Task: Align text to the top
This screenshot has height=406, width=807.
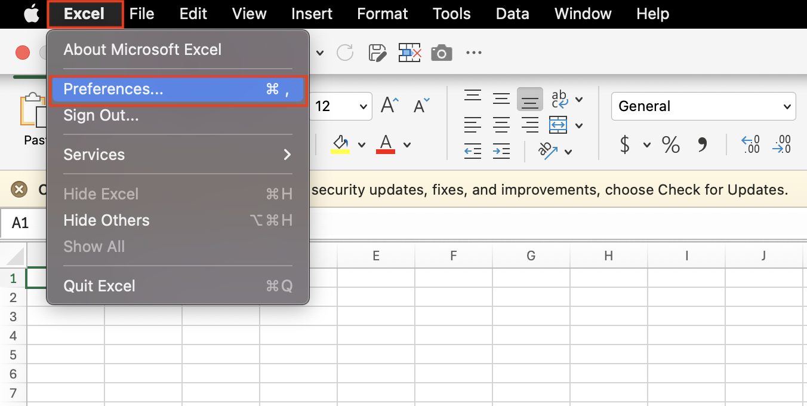Action: tap(473, 96)
